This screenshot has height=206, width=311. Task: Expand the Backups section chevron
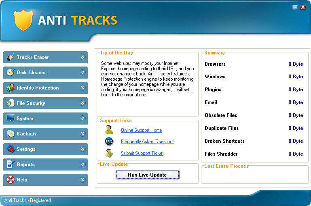point(83,134)
